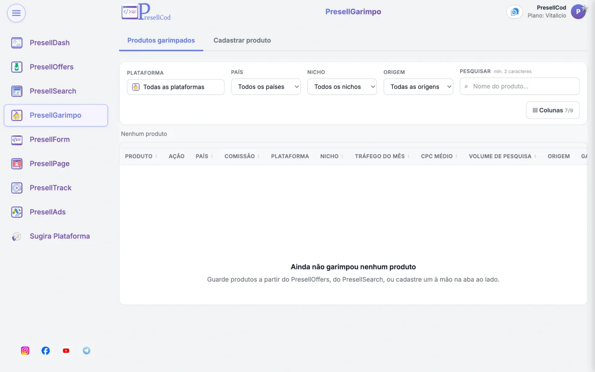Open the user avatar P profile menu

click(578, 12)
